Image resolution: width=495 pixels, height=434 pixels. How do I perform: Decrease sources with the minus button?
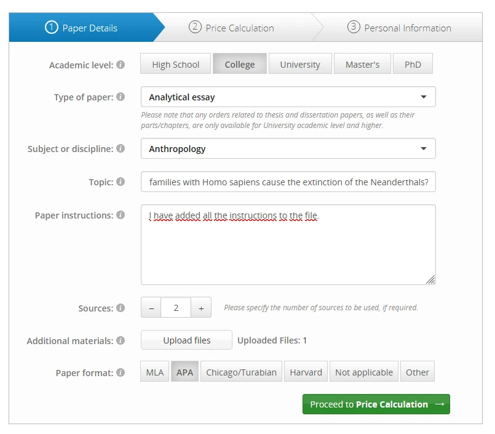[151, 308]
